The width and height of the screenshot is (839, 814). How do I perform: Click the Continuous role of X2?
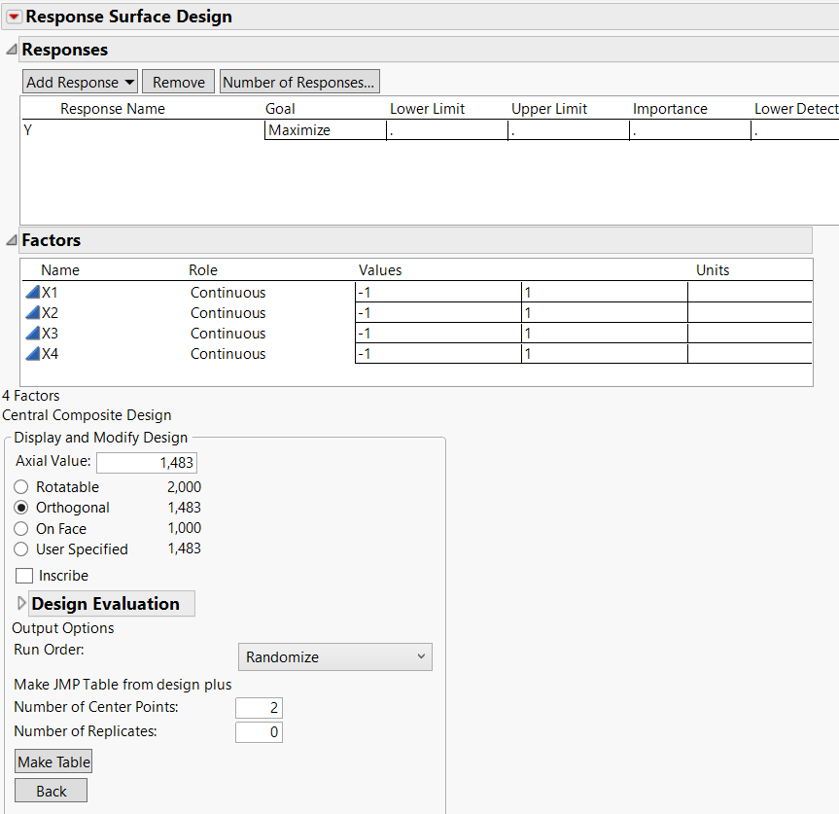[227, 312]
